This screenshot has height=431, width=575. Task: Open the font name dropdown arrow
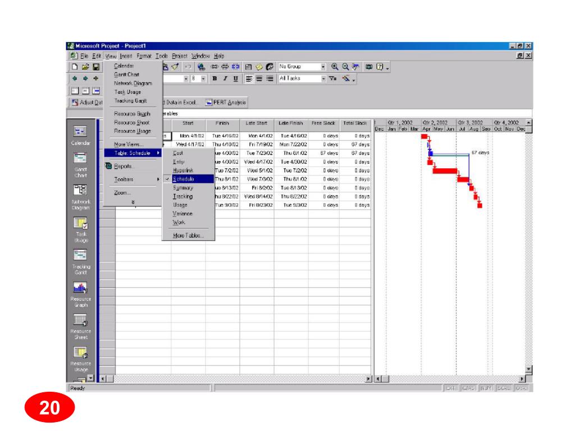(186, 79)
